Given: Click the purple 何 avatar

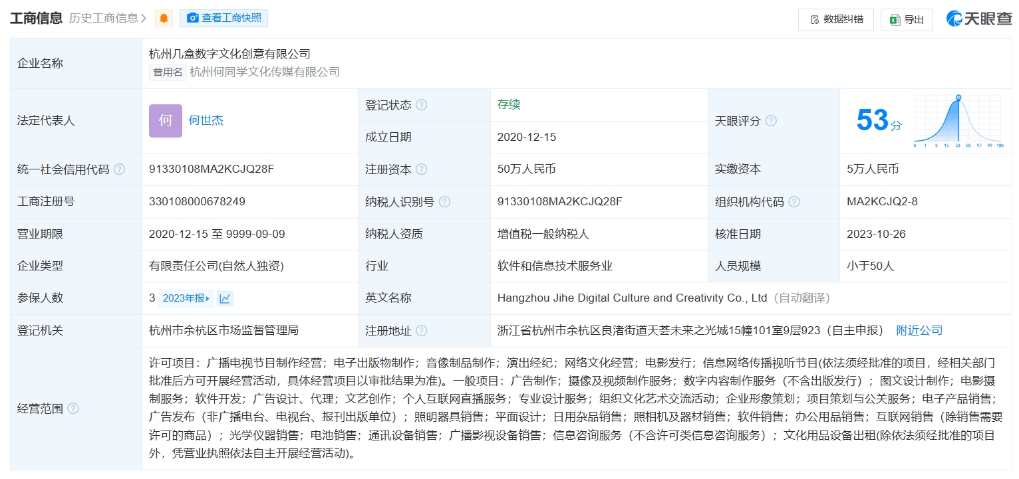Looking at the screenshot, I should 166,121.
